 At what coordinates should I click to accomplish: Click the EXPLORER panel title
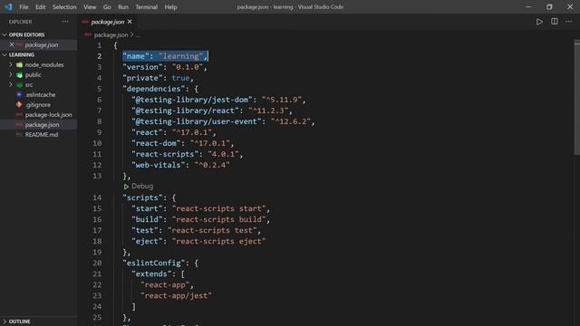coord(20,22)
